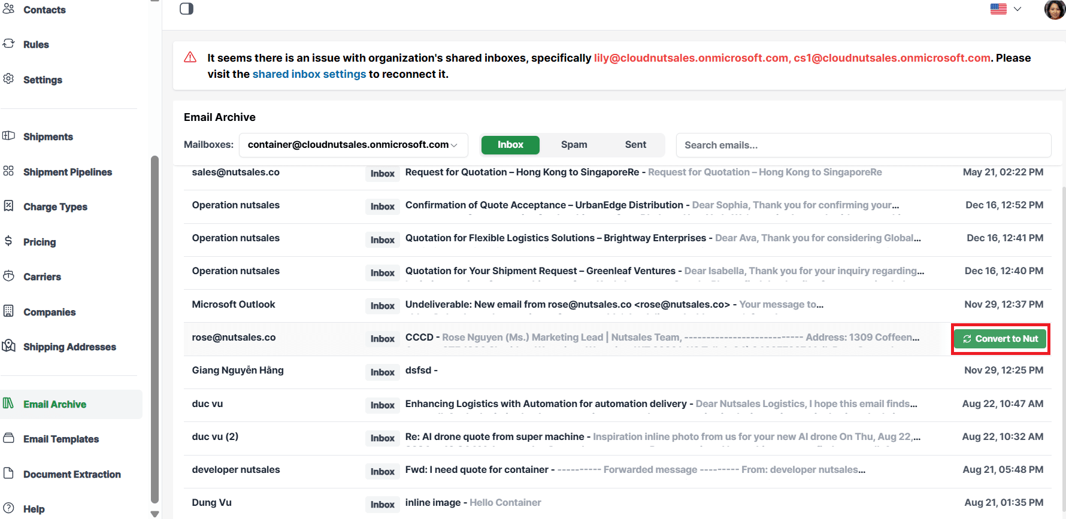Open Greenleaf Ventures quotation email
This screenshot has height=519, width=1066.
click(x=617, y=272)
